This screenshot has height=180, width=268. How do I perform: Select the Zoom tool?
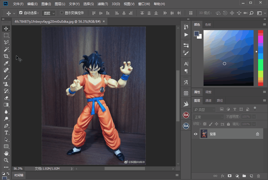(6, 160)
